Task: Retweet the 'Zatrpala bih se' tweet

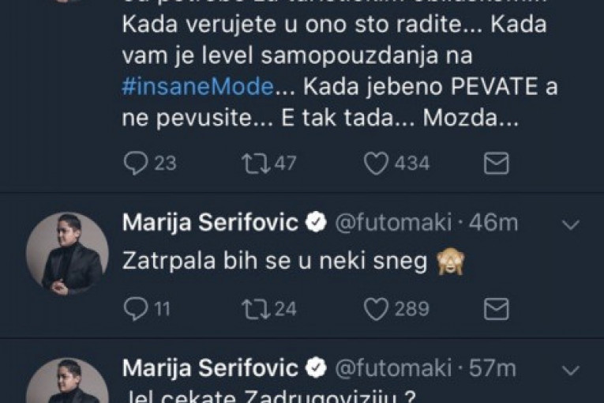Action: point(254,309)
